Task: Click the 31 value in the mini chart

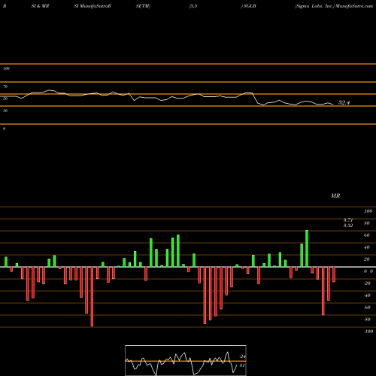Action: click(242, 365)
